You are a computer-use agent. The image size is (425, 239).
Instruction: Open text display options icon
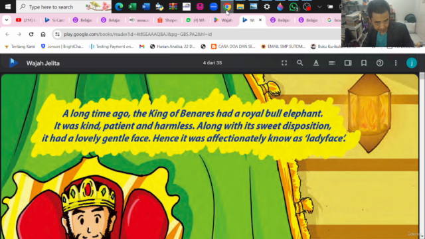(316, 63)
